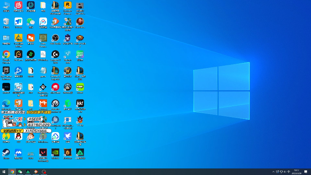Open the KovaaK's M+ orange icon
The width and height of the screenshot is (311, 175).
pos(43,105)
